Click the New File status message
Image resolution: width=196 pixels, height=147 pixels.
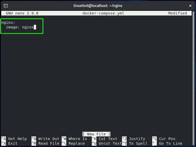coord(96,134)
